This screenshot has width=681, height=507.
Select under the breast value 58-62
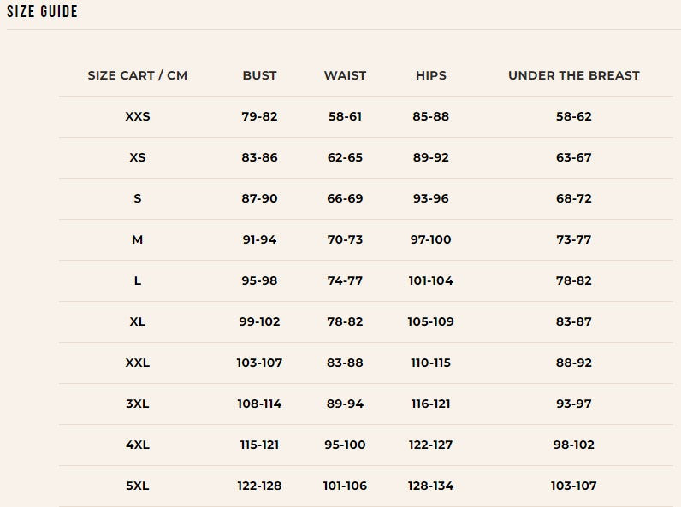(573, 116)
